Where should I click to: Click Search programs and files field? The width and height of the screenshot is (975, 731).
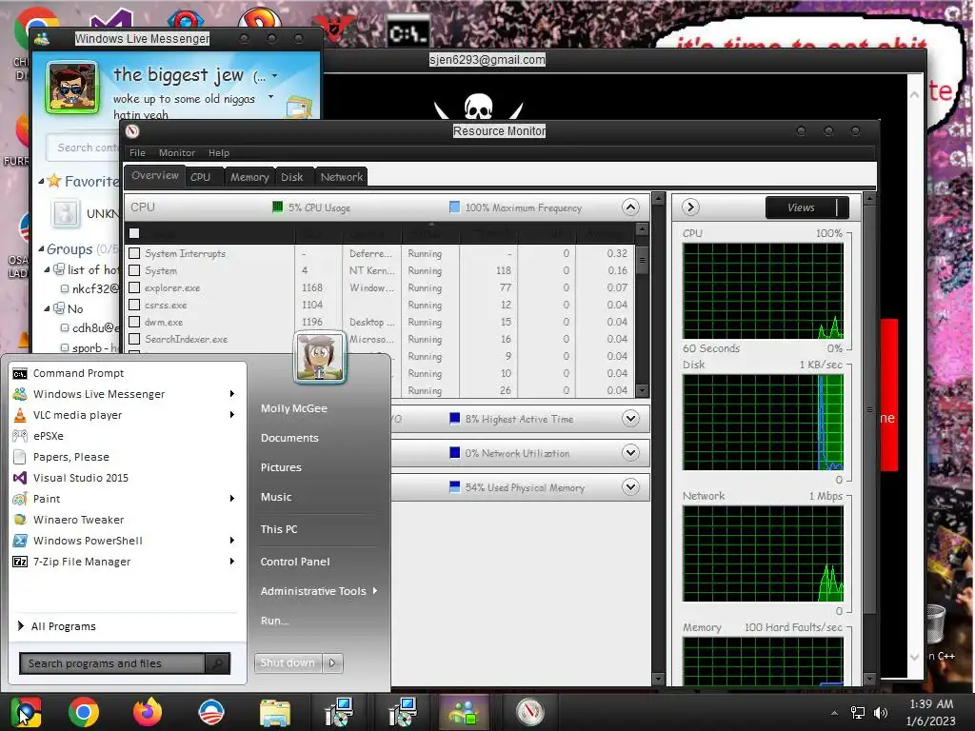click(x=112, y=663)
